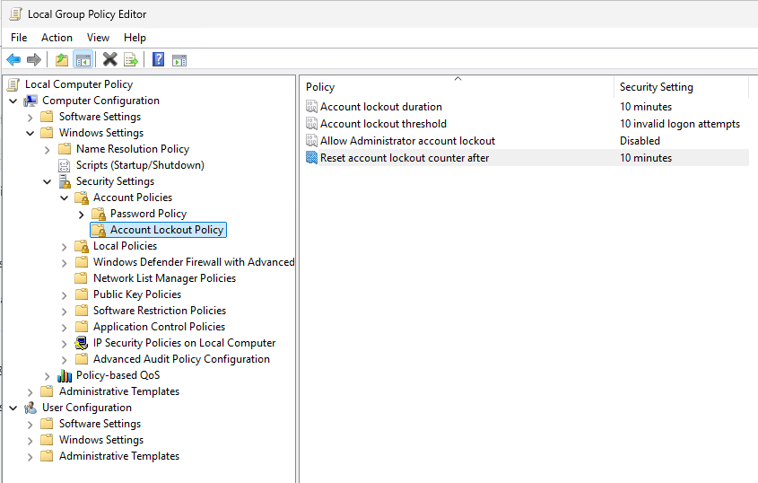The height and width of the screenshot is (483, 758).
Task: Select Windows Settings under User Configuration
Action: (x=101, y=440)
